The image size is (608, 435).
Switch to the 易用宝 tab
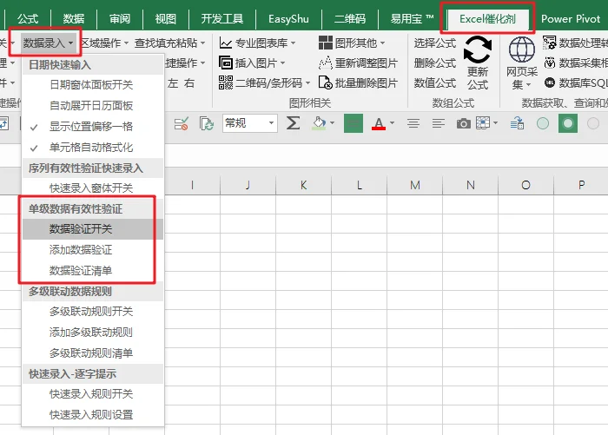point(412,18)
